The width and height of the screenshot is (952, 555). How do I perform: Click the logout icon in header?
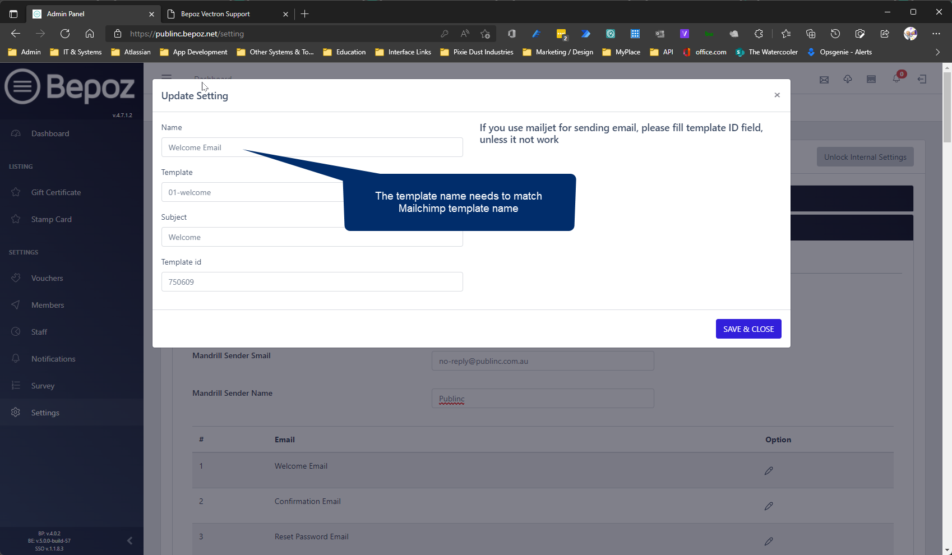point(922,79)
